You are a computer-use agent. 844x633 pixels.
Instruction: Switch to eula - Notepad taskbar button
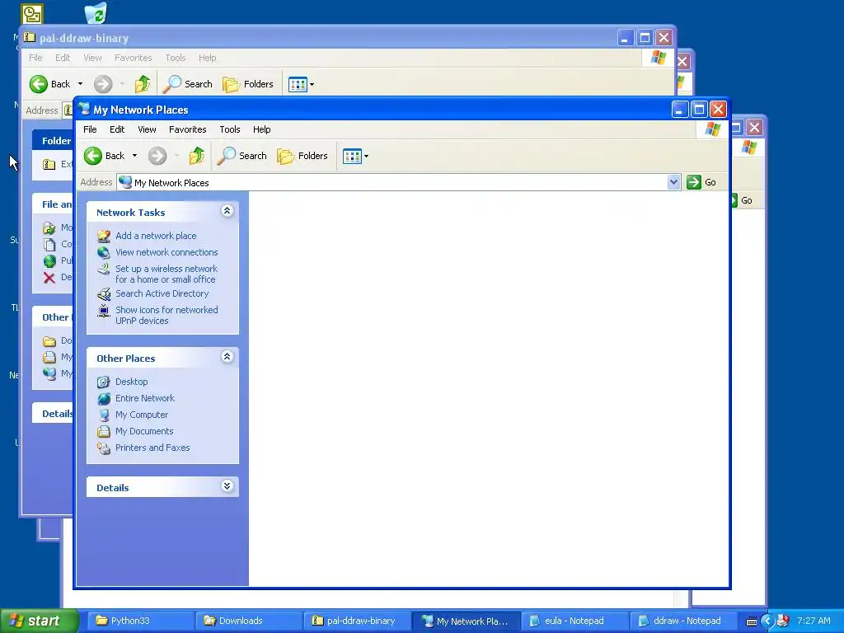tap(574, 621)
